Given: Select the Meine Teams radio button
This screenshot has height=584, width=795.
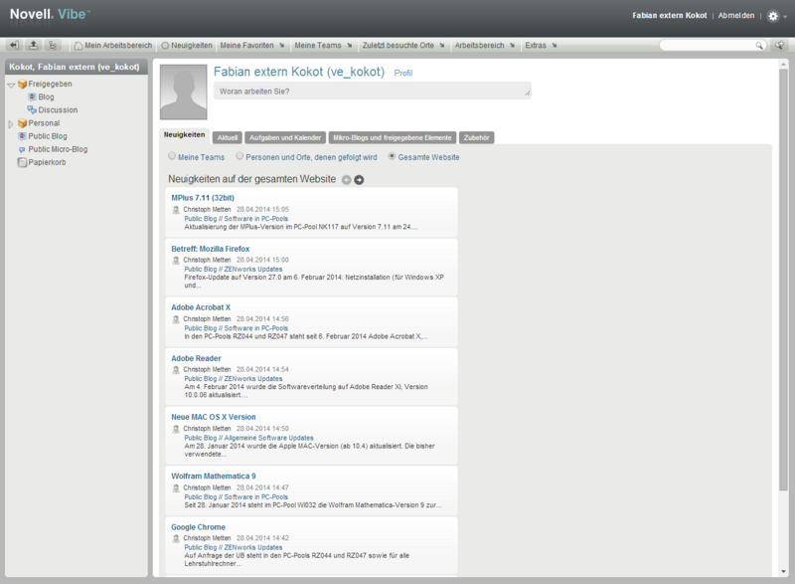Looking at the screenshot, I should (172, 156).
